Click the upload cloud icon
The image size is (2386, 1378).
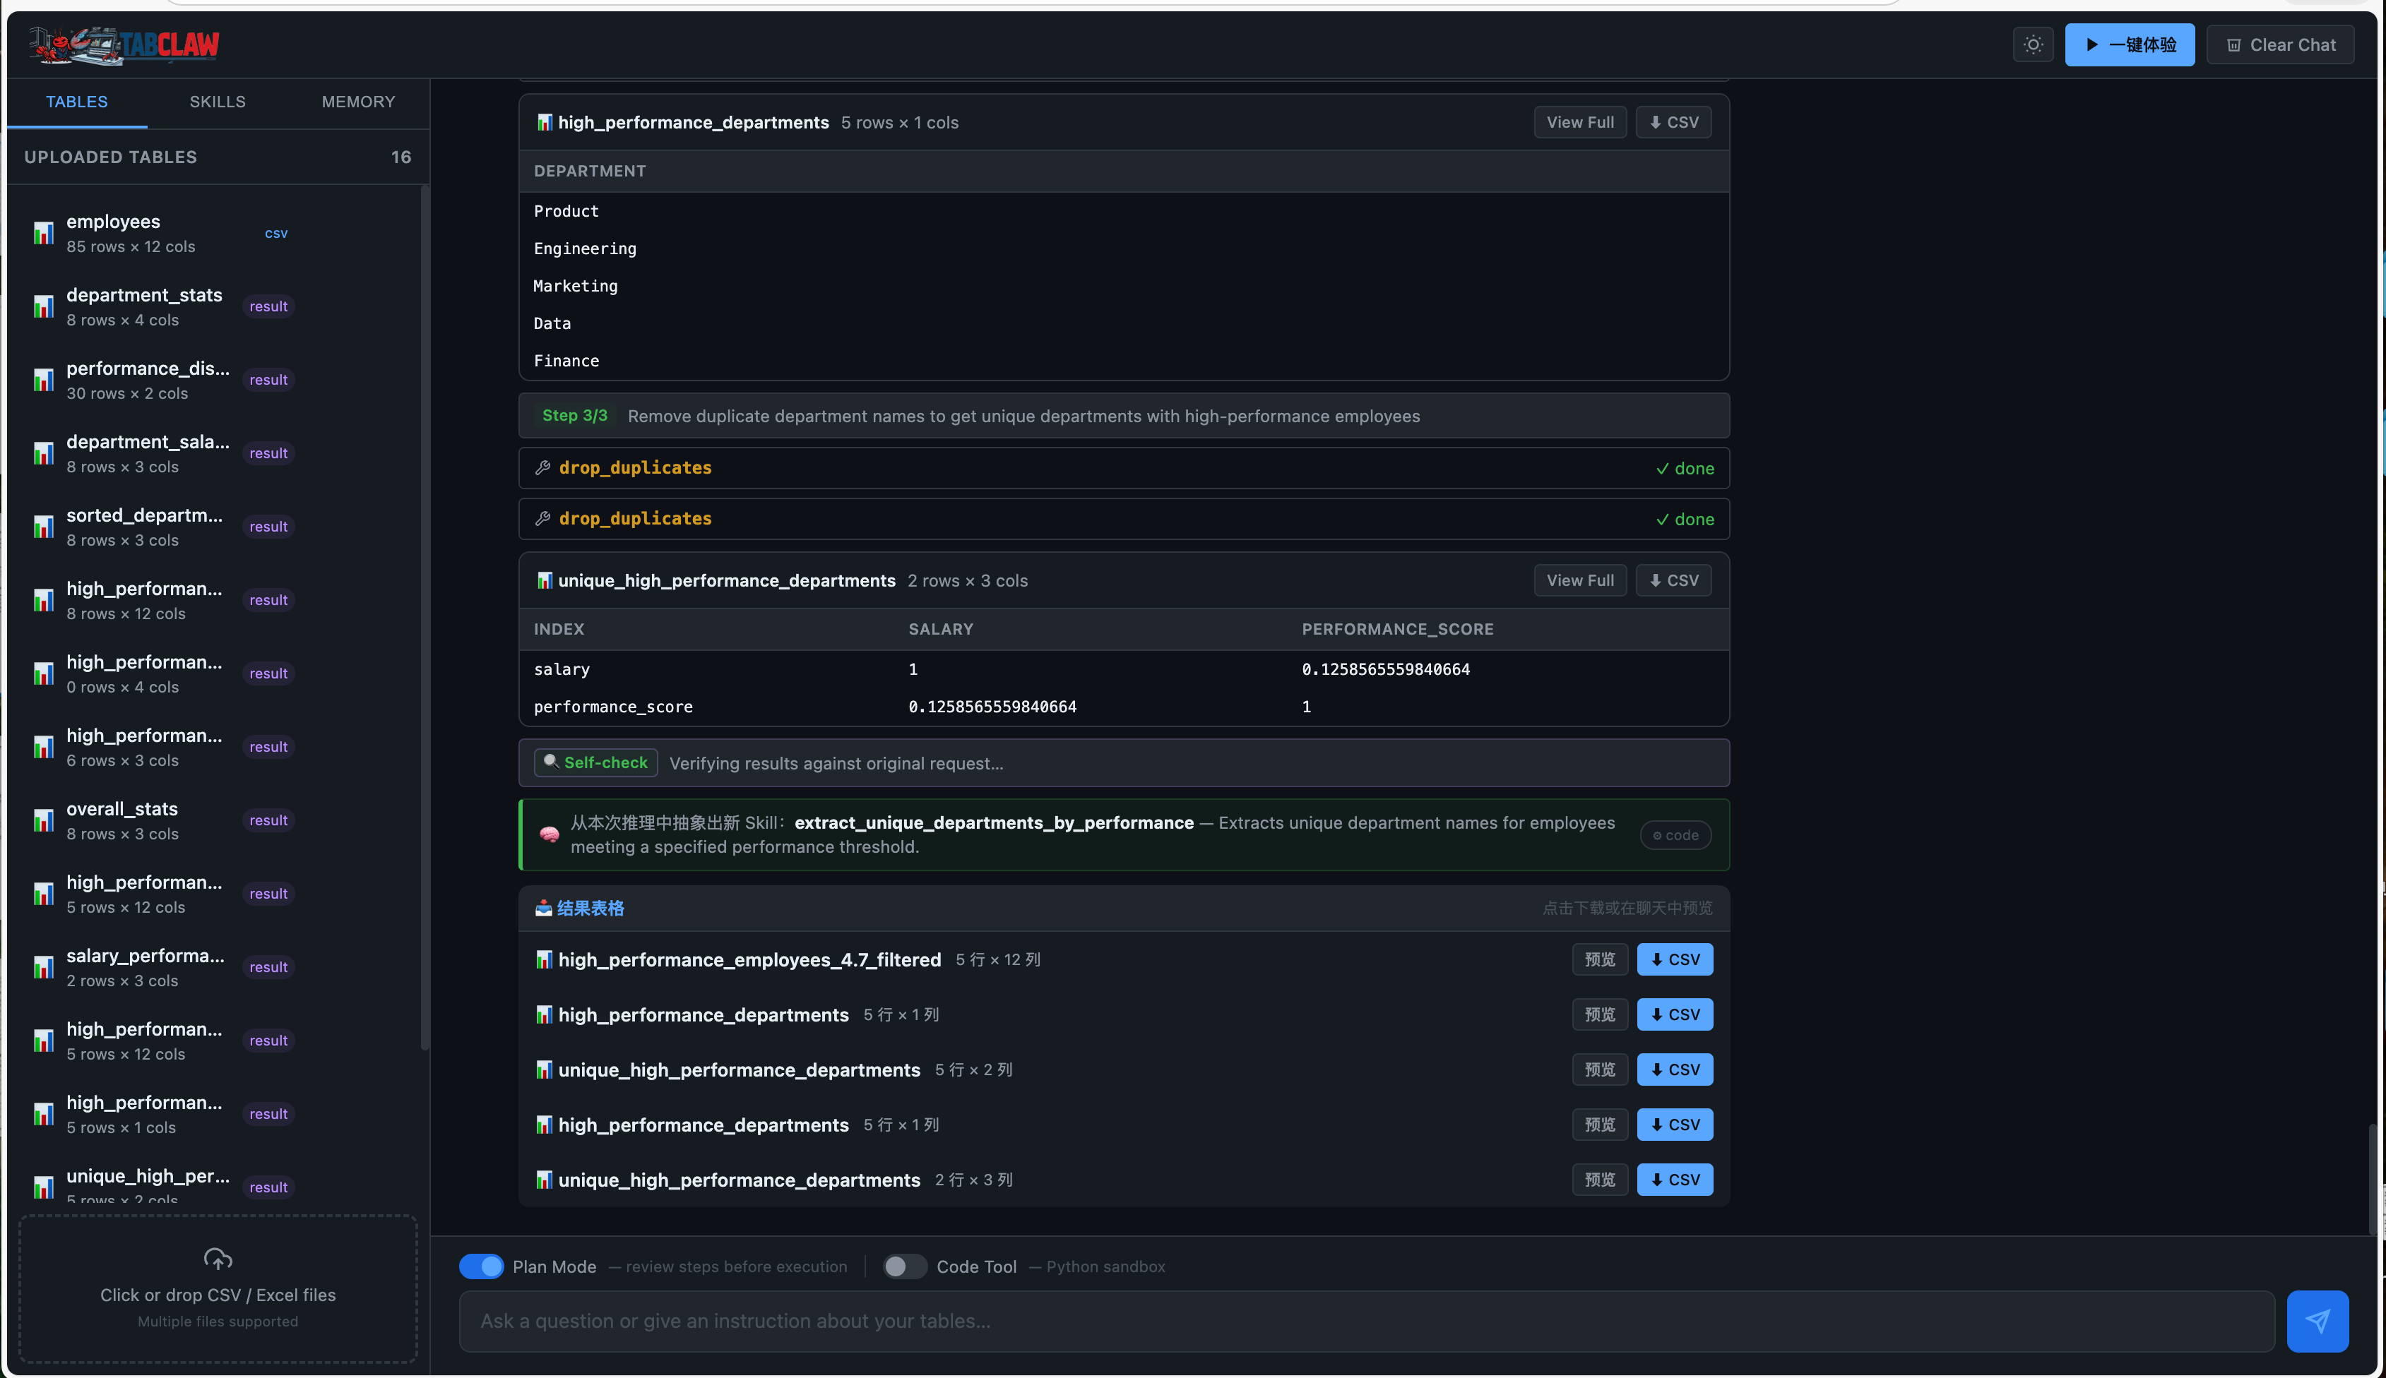[218, 1259]
